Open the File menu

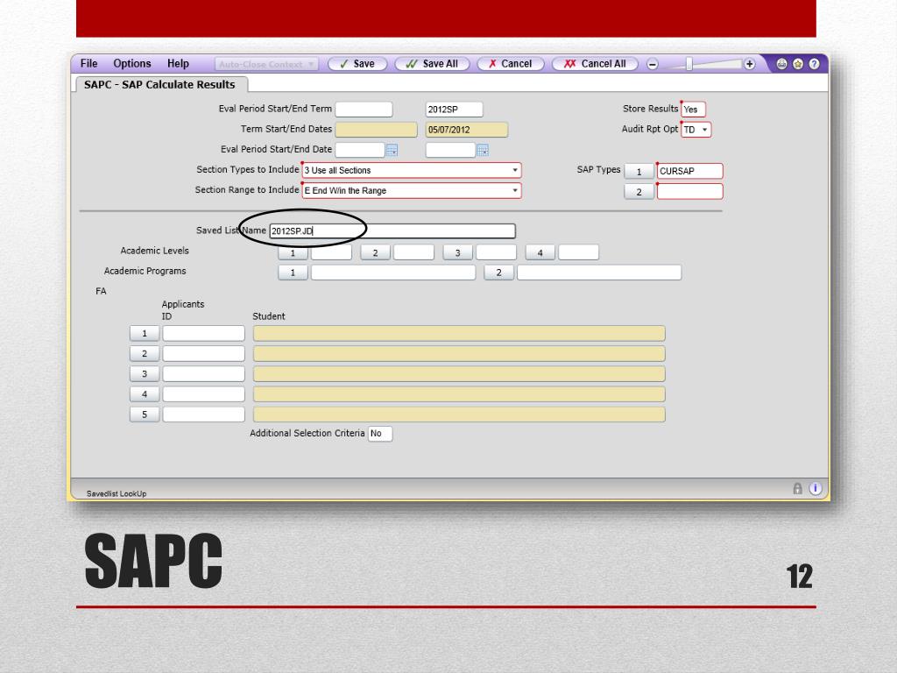tap(88, 63)
